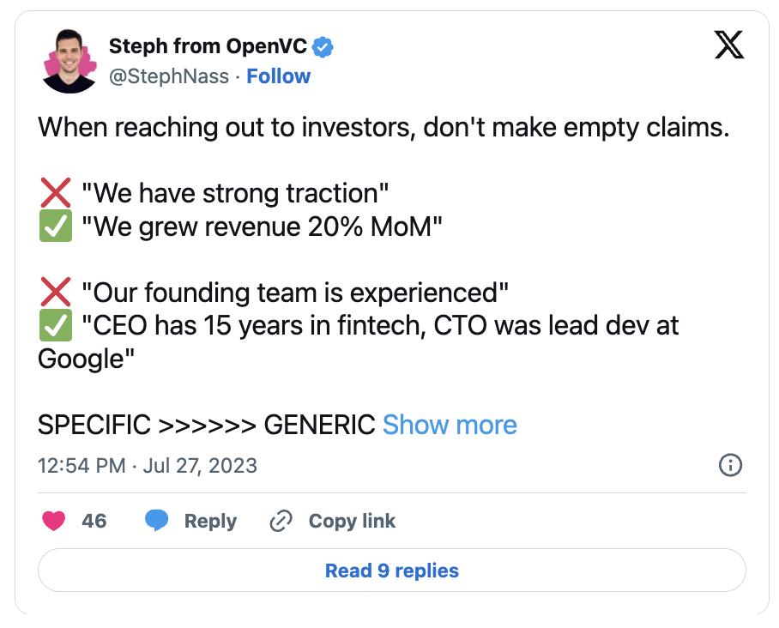The width and height of the screenshot is (779, 628).
Task: Click Copy link text
Action: [x=352, y=521]
